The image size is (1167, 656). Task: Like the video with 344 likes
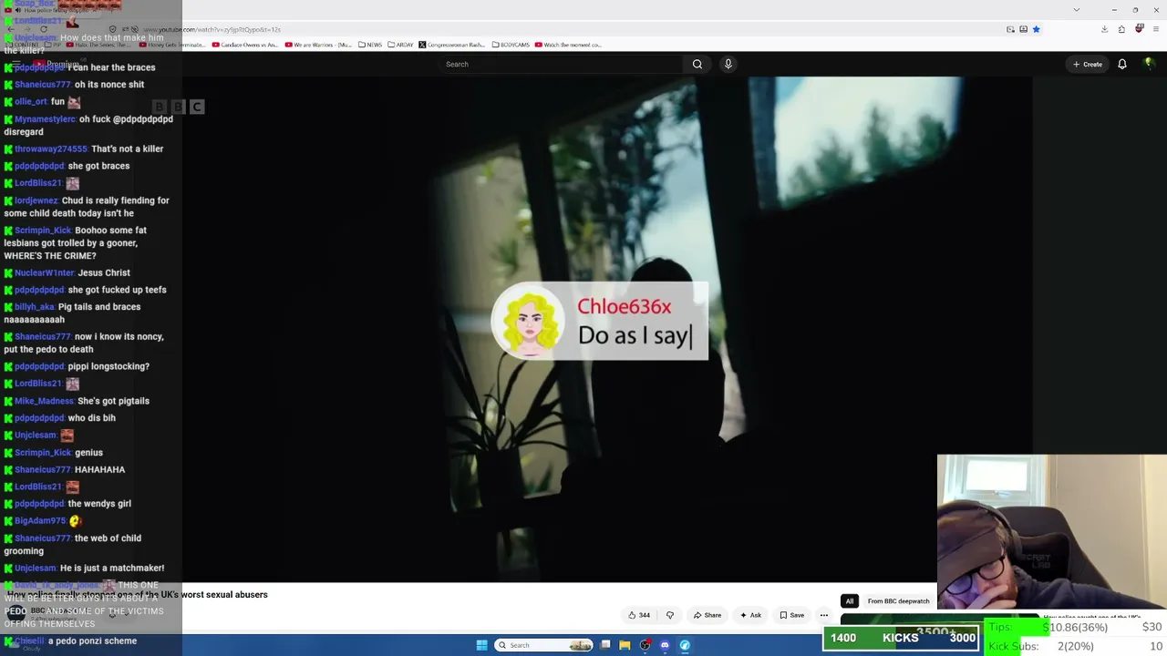pos(639,615)
